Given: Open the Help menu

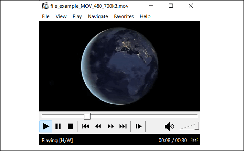Looking at the screenshot, I should pos(145,16).
